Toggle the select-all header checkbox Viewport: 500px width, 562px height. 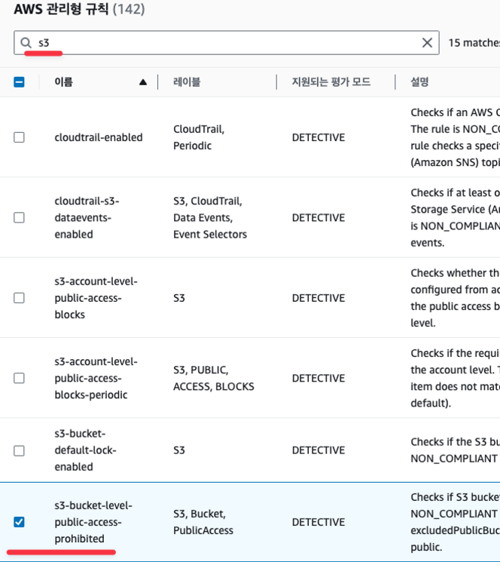coord(19,82)
